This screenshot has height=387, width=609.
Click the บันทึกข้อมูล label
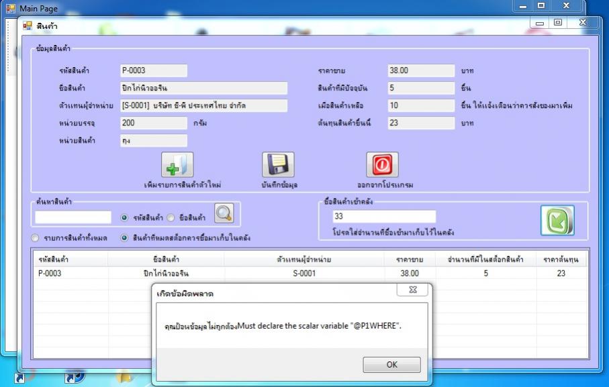(x=279, y=185)
